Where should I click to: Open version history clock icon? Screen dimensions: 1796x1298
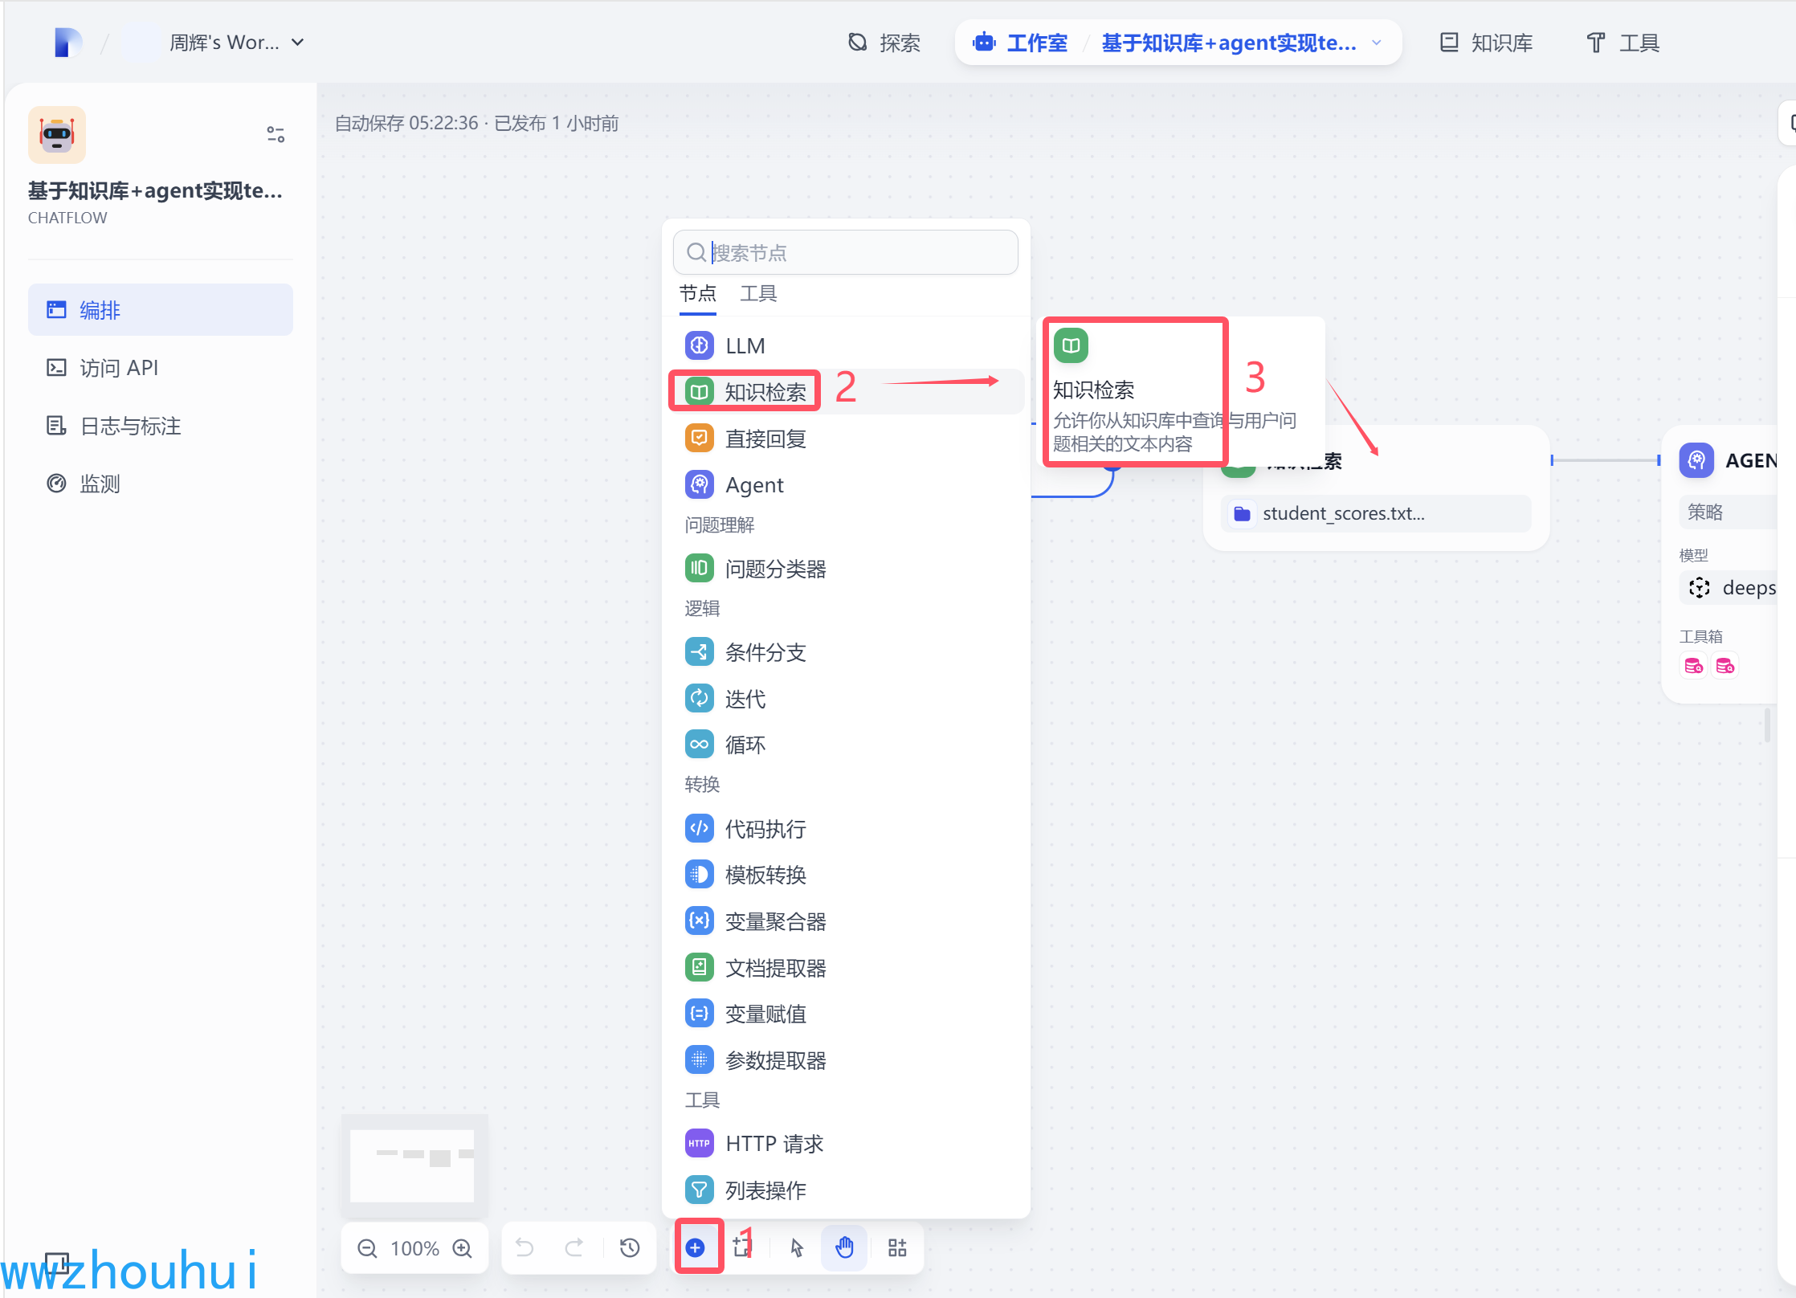(630, 1247)
